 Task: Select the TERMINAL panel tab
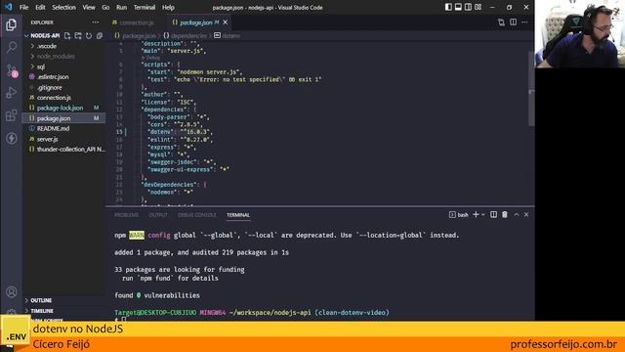[x=238, y=215]
